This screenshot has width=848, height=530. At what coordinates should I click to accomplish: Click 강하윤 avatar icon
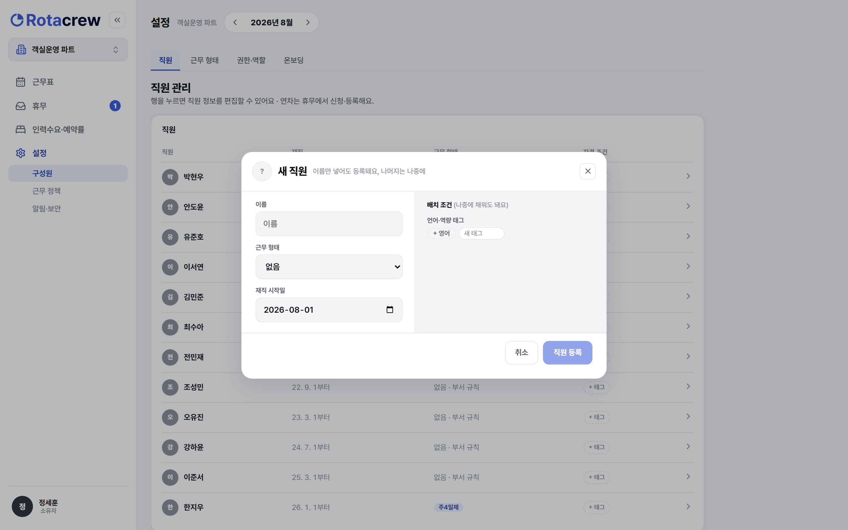[170, 447]
